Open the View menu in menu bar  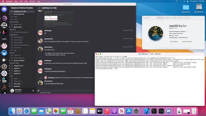click(x=26, y=1)
